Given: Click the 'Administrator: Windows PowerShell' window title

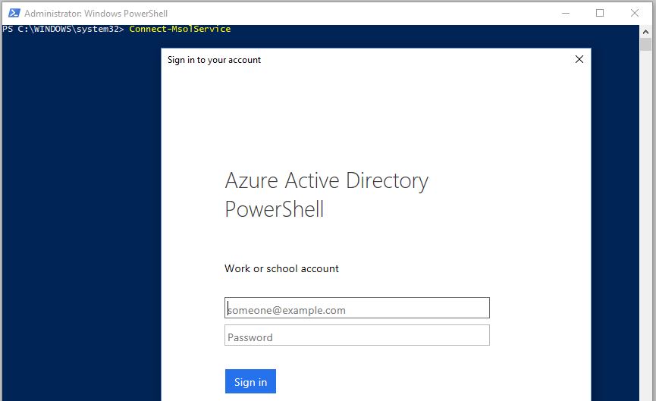Looking at the screenshot, I should pyautogui.click(x=96, y=14).
